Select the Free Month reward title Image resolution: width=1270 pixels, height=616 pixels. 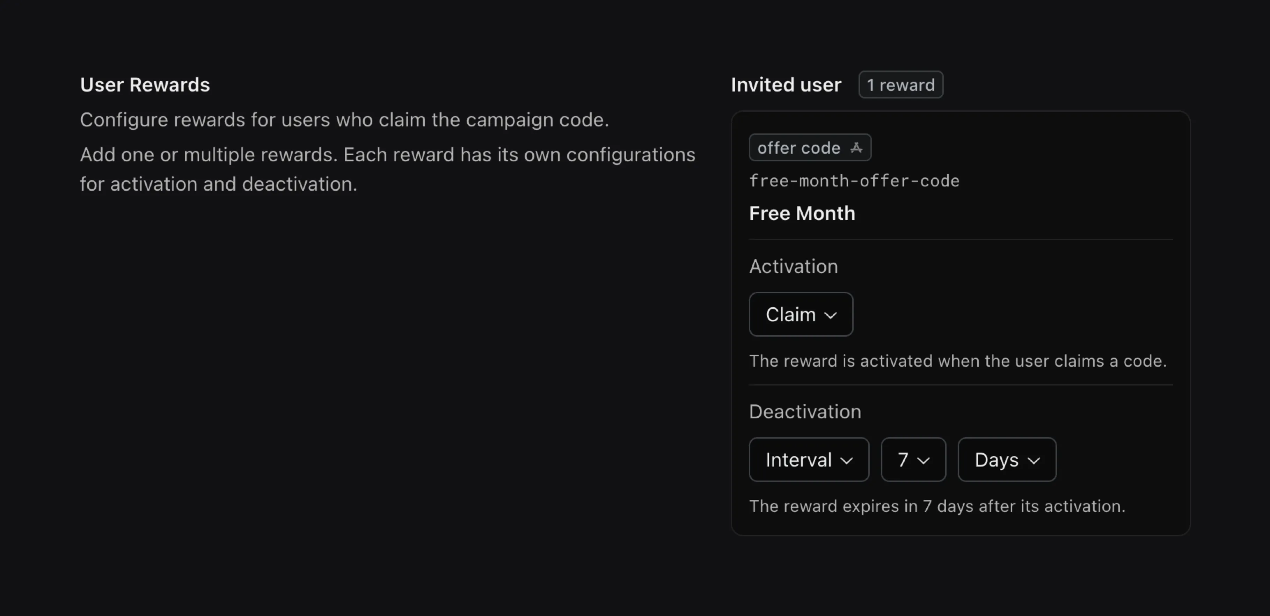pos(802,213)
